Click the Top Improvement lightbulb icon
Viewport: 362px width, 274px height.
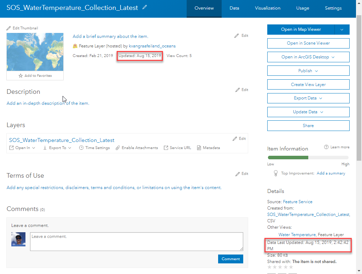[x=276, y=173]
